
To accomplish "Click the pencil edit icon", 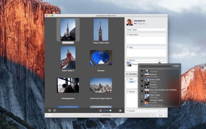I will pyautogui.click(x=55, y=110).
